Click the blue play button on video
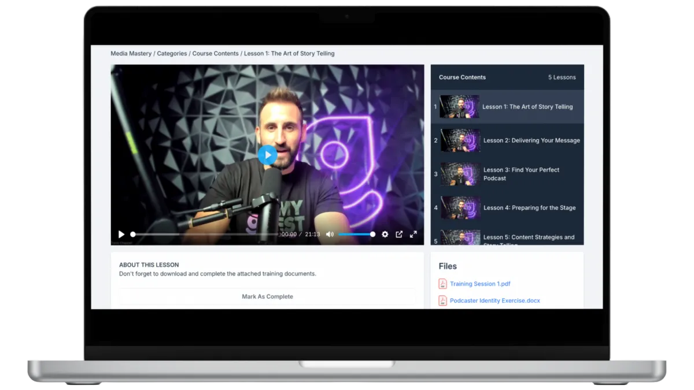Screen dimensions: 694x390 (267, 155)
